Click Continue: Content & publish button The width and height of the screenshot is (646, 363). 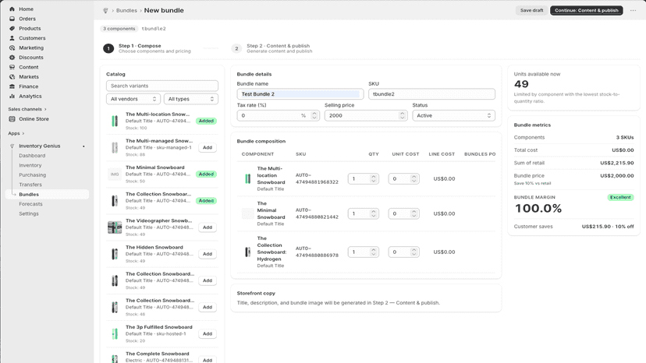(x=586, y=10)
